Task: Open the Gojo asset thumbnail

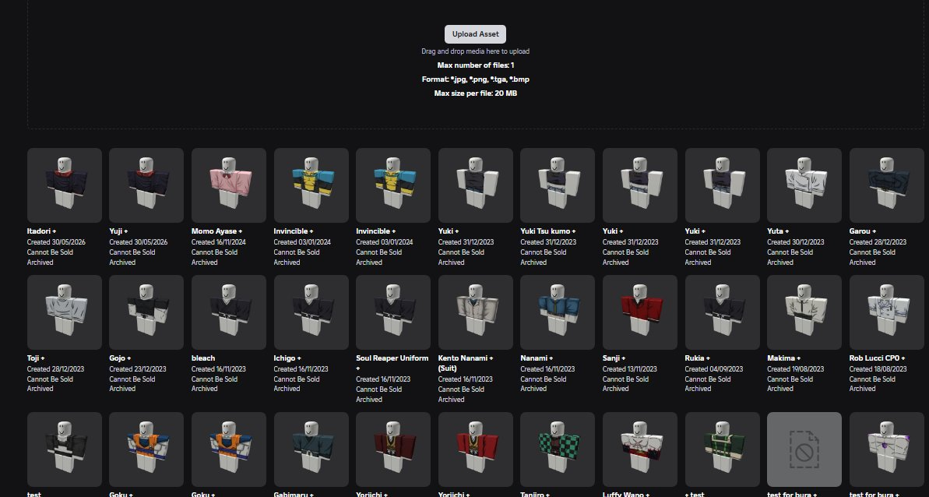Action: coord(146,312)
